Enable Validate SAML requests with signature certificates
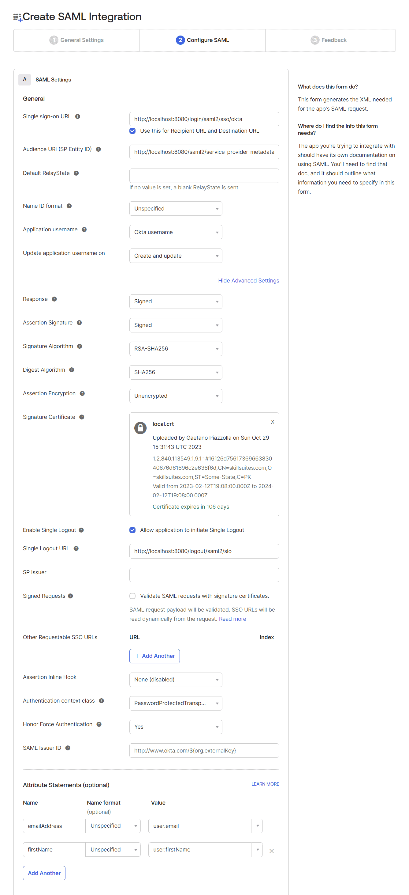The width and height of the screenshot is (409, 895). [132, 596]
